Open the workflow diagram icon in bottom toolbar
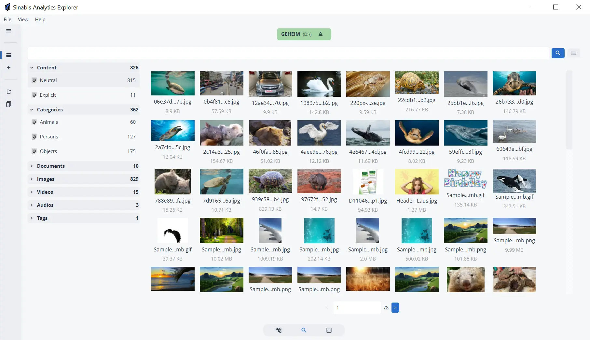Screen dimensions: 590x340 click(278, 330)
